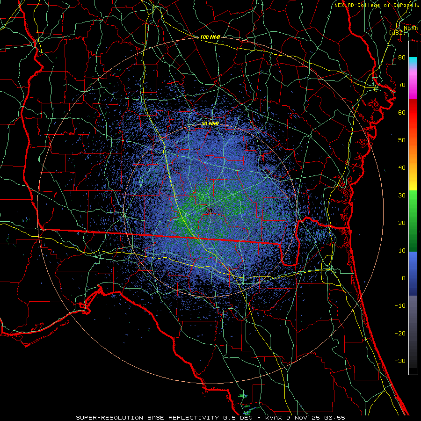
Task: Click the "-20" value on the dBZ scale
Action: pyautogui.click(x=400, y=334)
